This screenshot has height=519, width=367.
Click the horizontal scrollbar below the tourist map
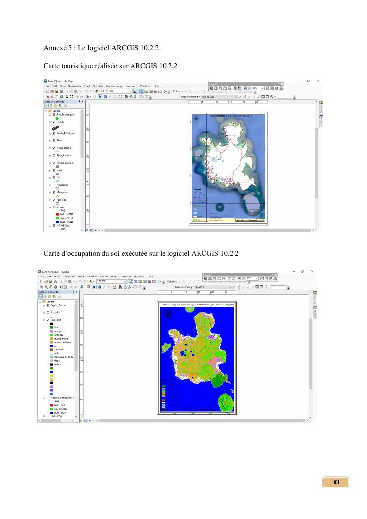pos(197,230)
